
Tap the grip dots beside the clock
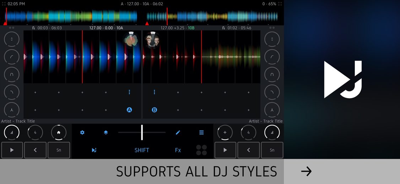tap(4, 4)
